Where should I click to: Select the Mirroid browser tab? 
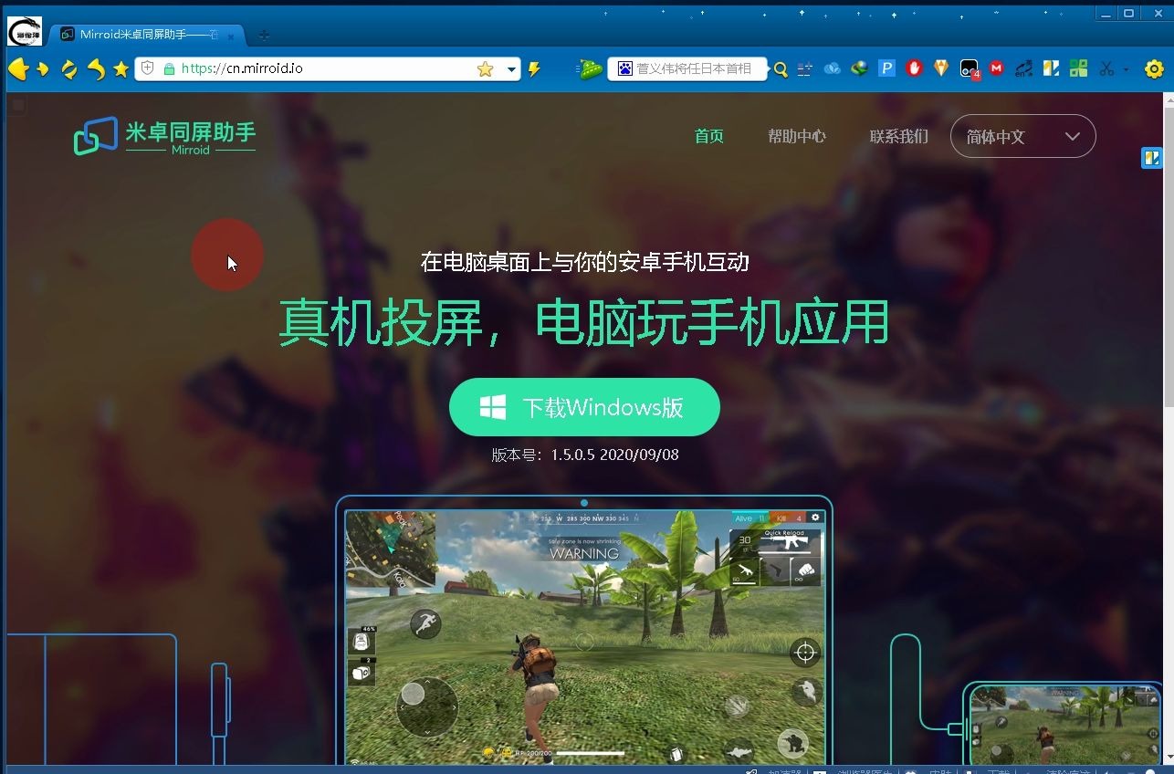pos(146,35)
